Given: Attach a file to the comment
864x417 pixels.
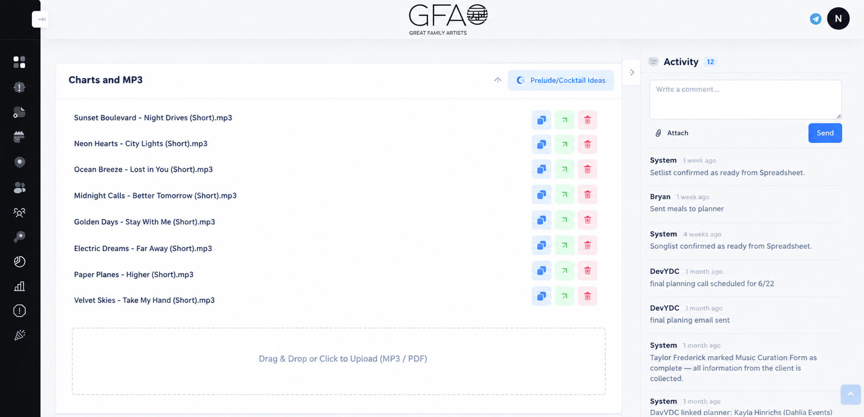Looking at the screenshot, I should pyautogui.click(x=671, y=133).
